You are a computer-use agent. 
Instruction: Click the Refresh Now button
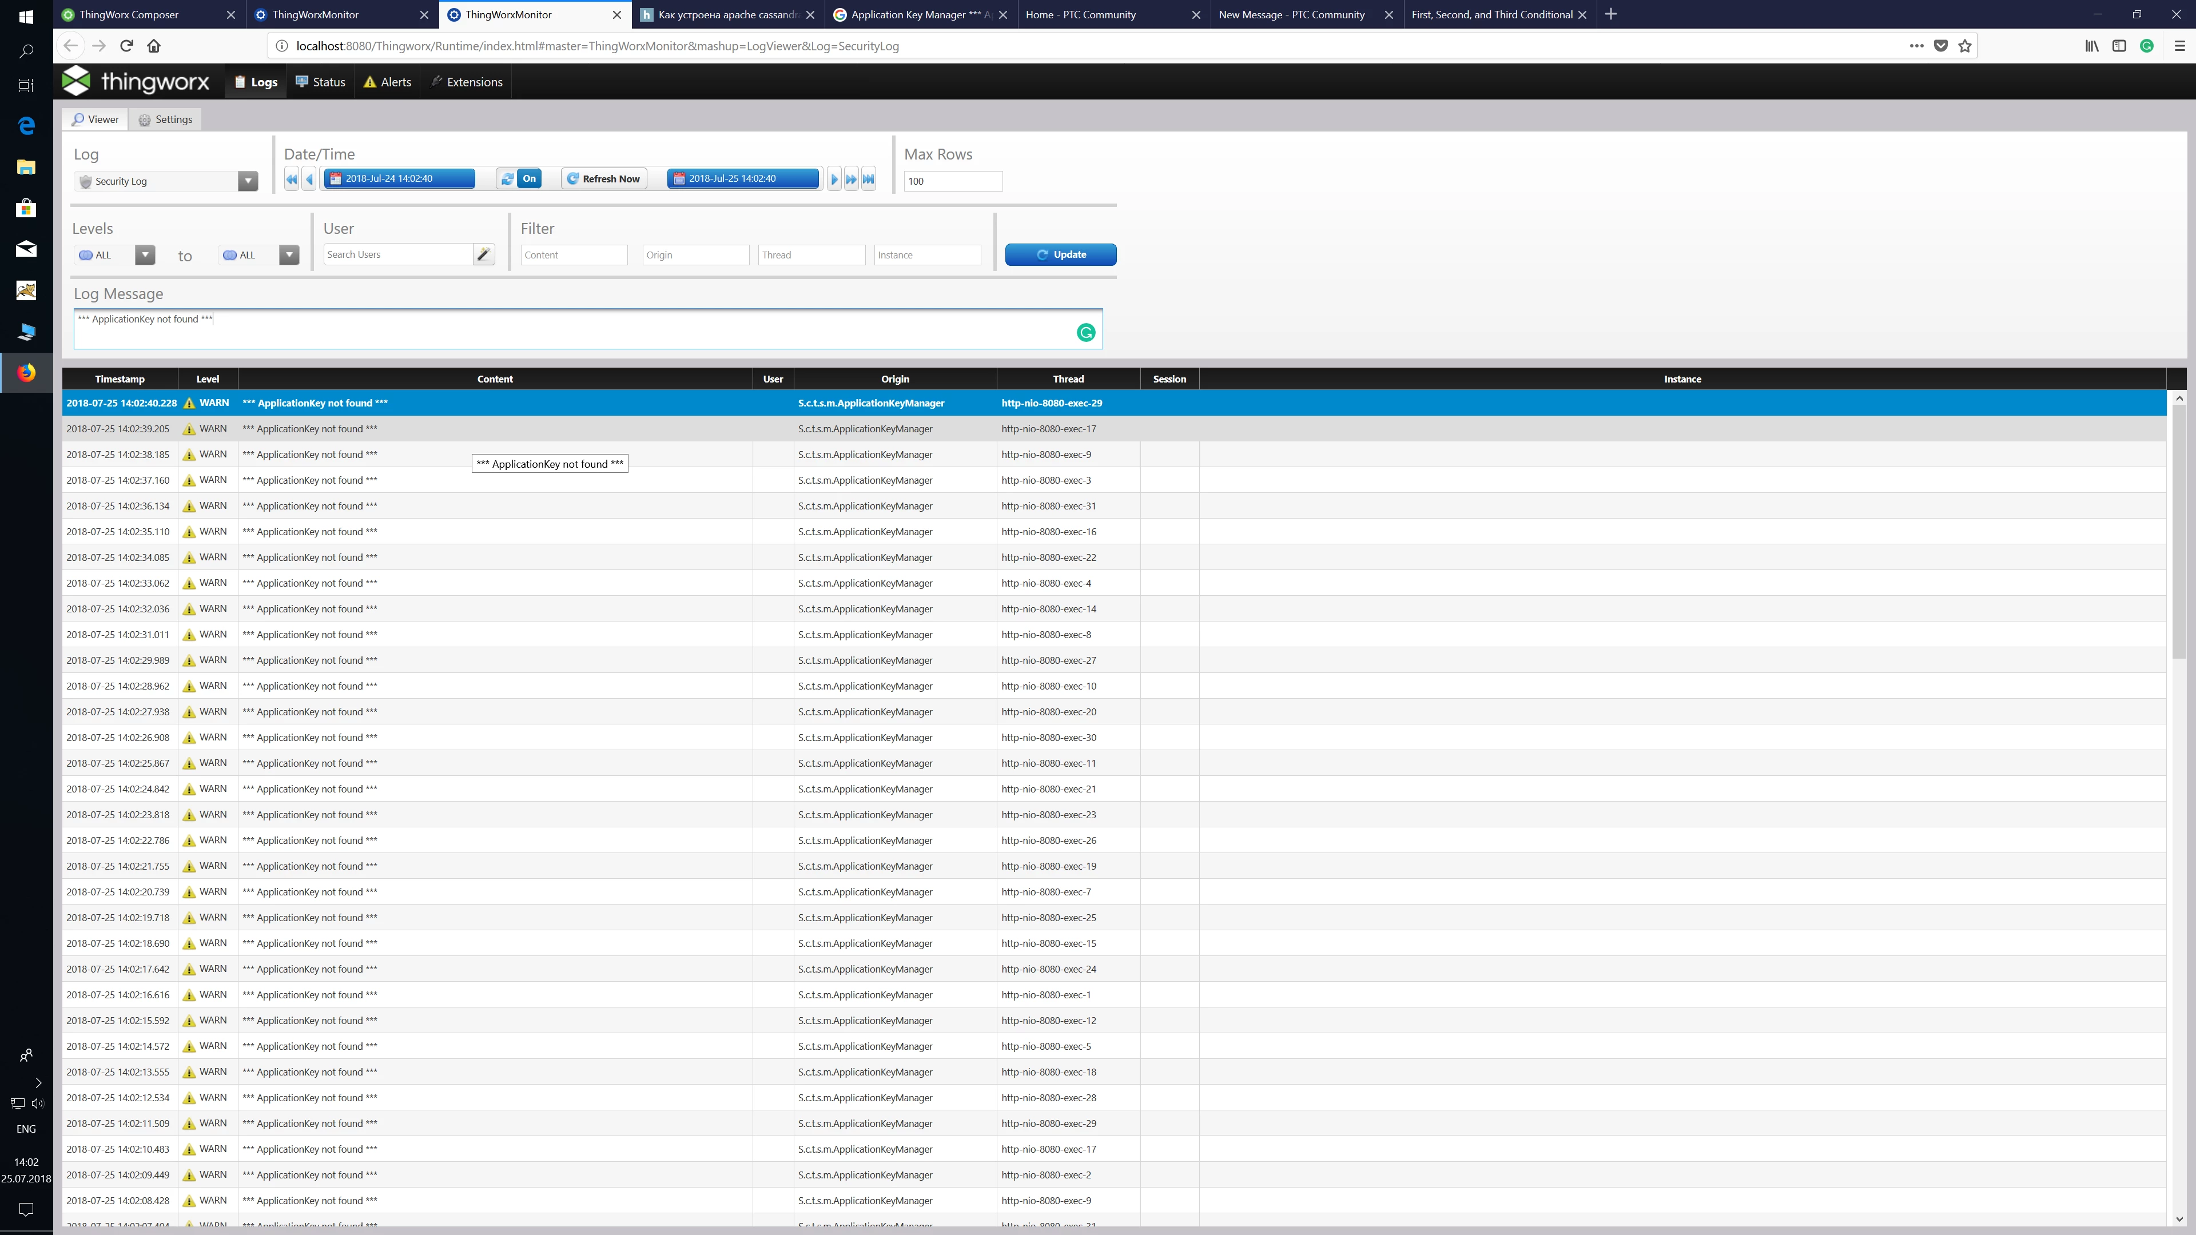(x=603, y=178)
